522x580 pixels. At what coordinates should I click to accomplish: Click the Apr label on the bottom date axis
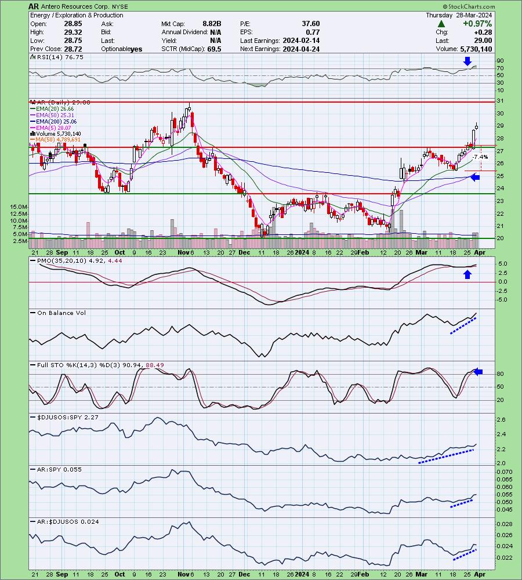click(480, 574)
